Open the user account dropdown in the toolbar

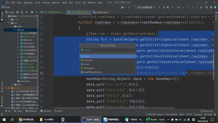(123, 8)
